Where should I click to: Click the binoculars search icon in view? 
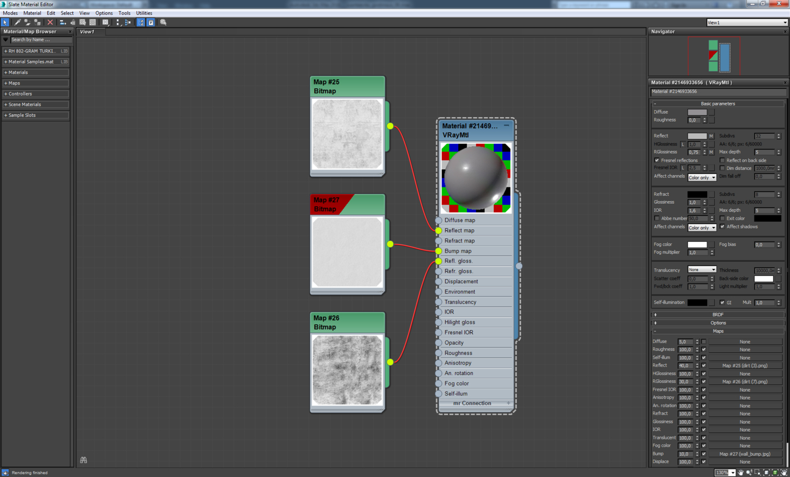(x=83, y=460)
